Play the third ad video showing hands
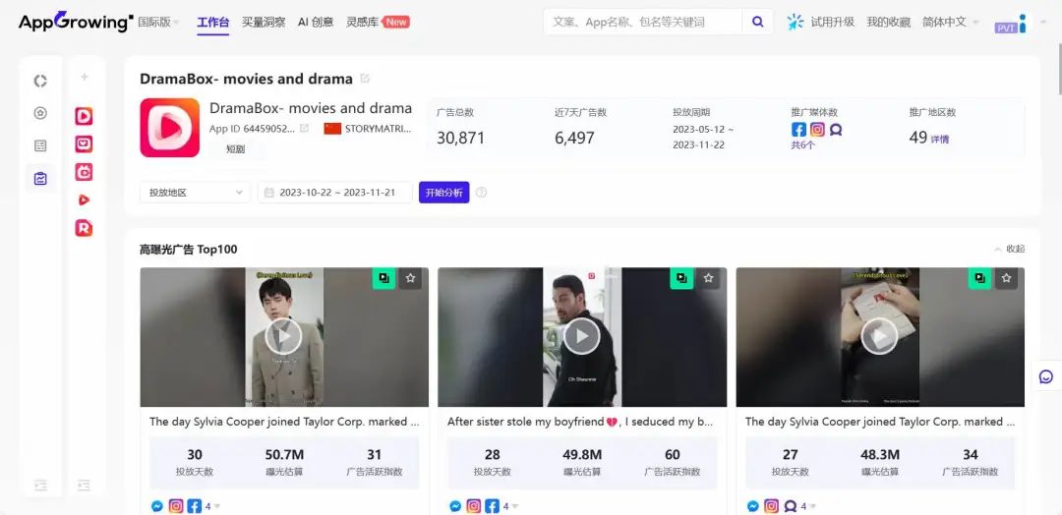The height and width of the screenshot is (515, 1062). click(x=879, y=336)
